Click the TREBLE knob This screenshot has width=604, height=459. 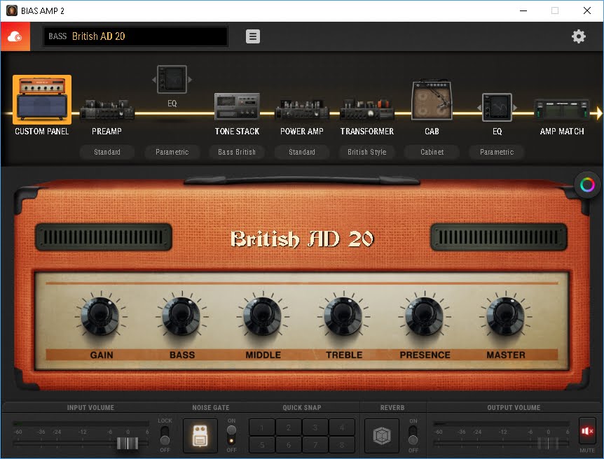(344, 317)
